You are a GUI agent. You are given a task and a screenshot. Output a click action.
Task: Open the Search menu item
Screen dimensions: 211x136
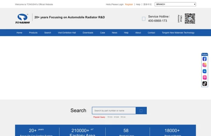point(48,33)
